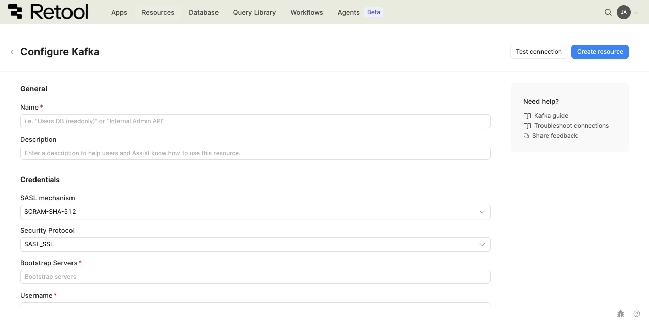The width and height of the screenshot is (649, 321).
Task: Click the Bootstrap Servers label
Action: [x=49, y=263]
